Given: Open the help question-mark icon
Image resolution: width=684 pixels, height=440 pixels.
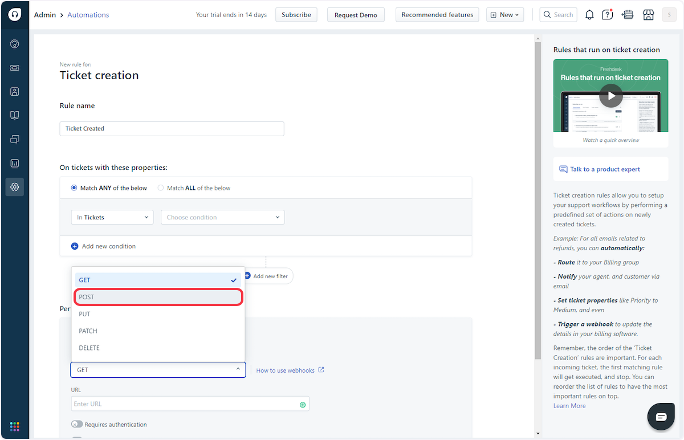Looking at the screenshot, I should (607, 14).
